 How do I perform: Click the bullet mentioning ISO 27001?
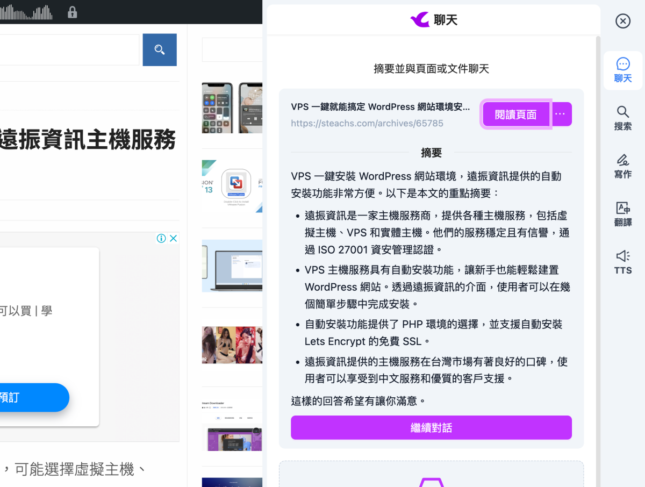(437, 232)
